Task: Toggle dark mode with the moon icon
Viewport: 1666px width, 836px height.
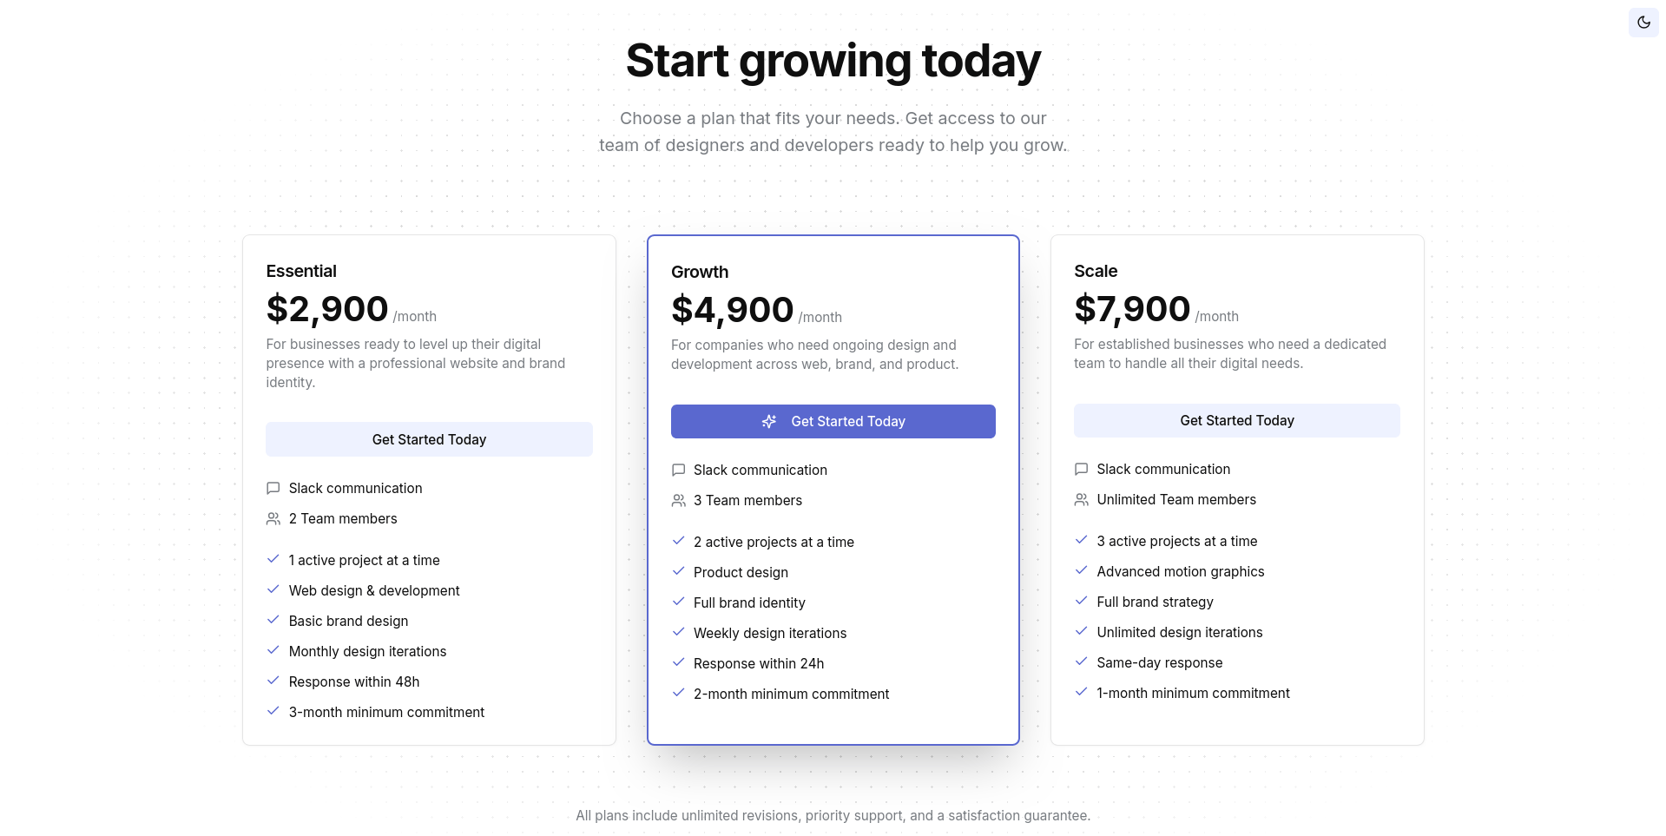Action: coord(1643,23)
